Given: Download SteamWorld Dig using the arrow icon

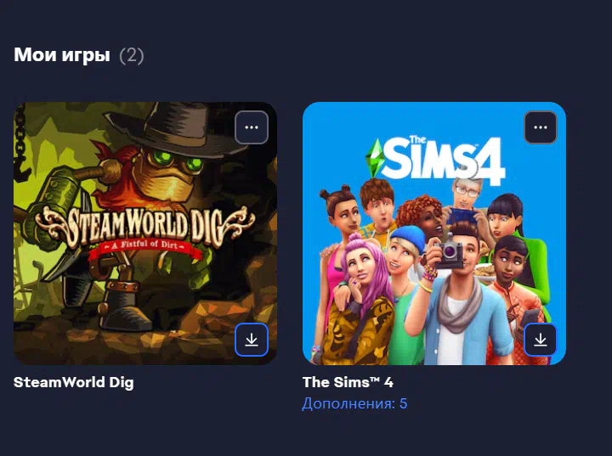Looking at the screenshot, I should tap(252, 340).
